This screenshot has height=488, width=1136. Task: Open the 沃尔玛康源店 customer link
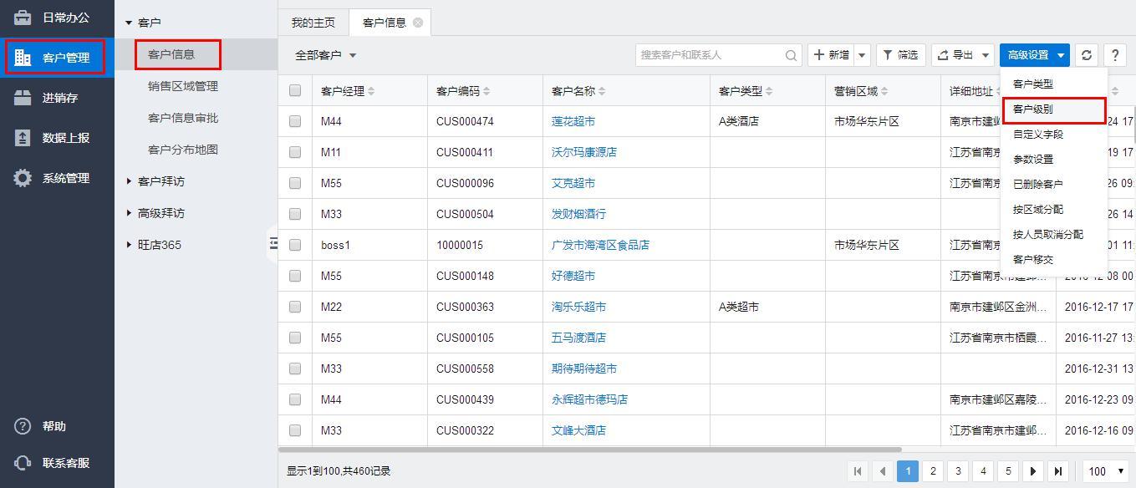583,152
